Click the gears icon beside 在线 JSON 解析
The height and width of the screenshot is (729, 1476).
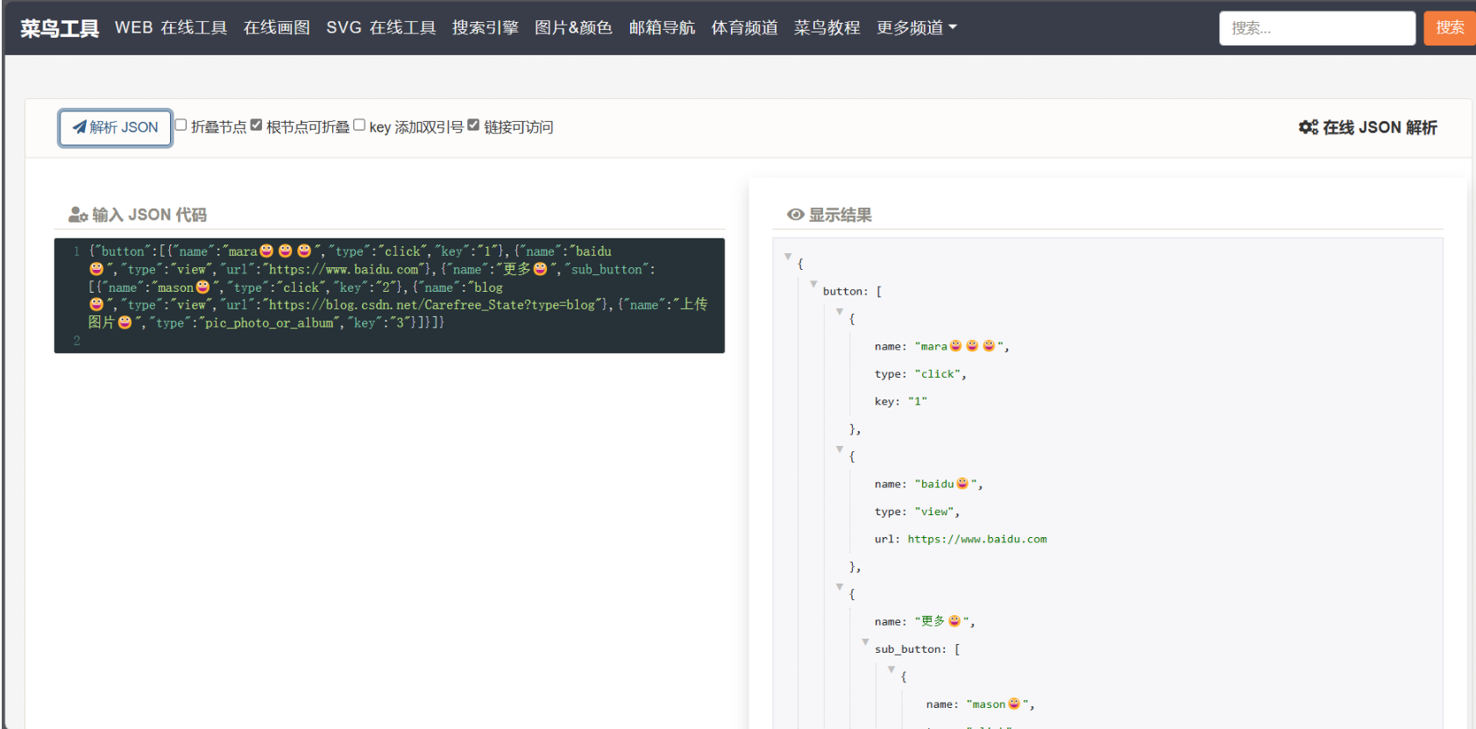[1308, 128]
